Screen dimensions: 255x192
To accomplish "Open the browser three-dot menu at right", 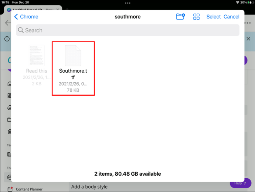I will click(248, 23).
